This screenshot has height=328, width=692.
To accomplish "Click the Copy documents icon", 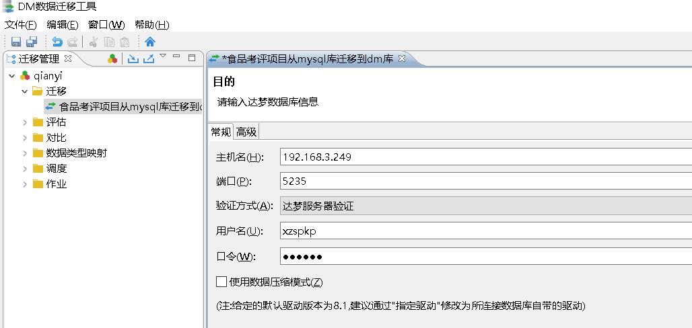I will (109, 42).
